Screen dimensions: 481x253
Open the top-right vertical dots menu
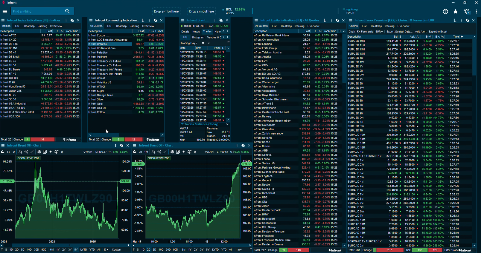[x=477, y=11]
